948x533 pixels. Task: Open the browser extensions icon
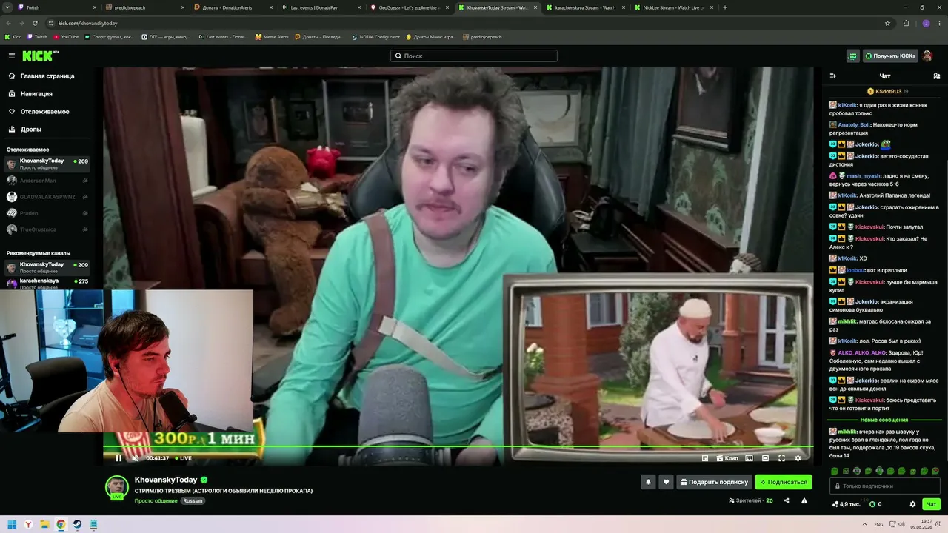coord(906,23)
